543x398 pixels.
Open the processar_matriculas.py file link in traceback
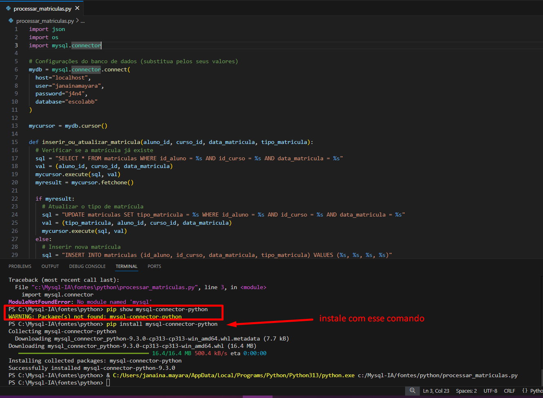[115, 287]
